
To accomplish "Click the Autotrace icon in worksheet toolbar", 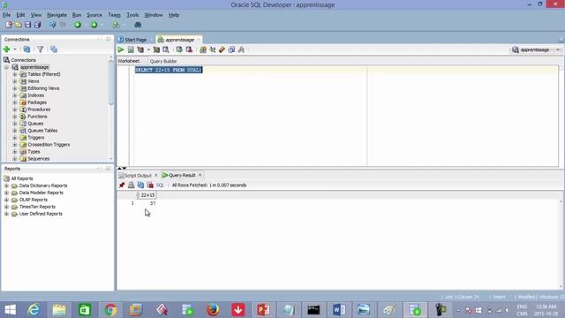I will click(156, 49).
